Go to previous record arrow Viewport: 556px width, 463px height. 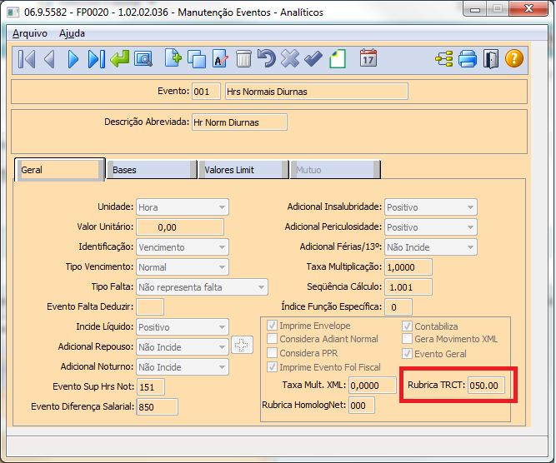(x=49, y=59)
